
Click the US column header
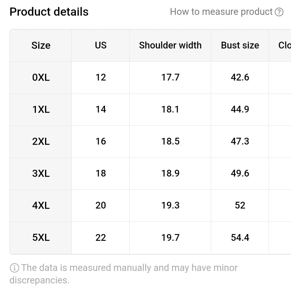point(100,45)
